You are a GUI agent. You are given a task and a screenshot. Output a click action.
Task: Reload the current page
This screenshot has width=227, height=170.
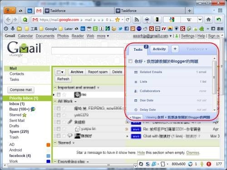click(x=128, y=19)
